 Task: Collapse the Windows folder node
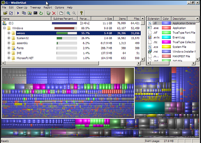point(4,28)
